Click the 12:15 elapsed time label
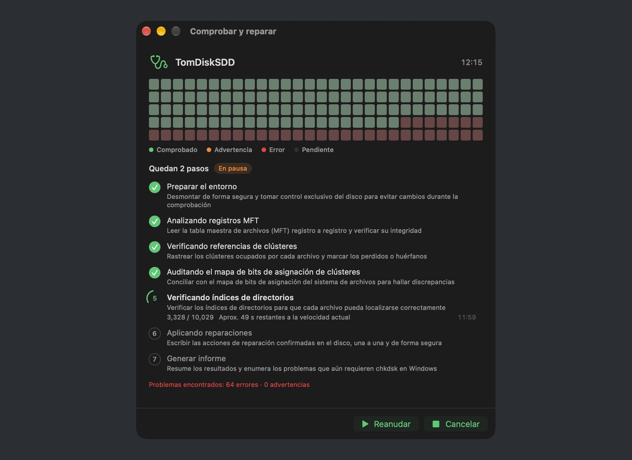The image size is (632, 460). pyautogui.click(x=471, y=62)
